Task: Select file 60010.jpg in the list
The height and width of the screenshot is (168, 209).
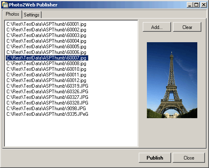Action: tap(46, 69)
